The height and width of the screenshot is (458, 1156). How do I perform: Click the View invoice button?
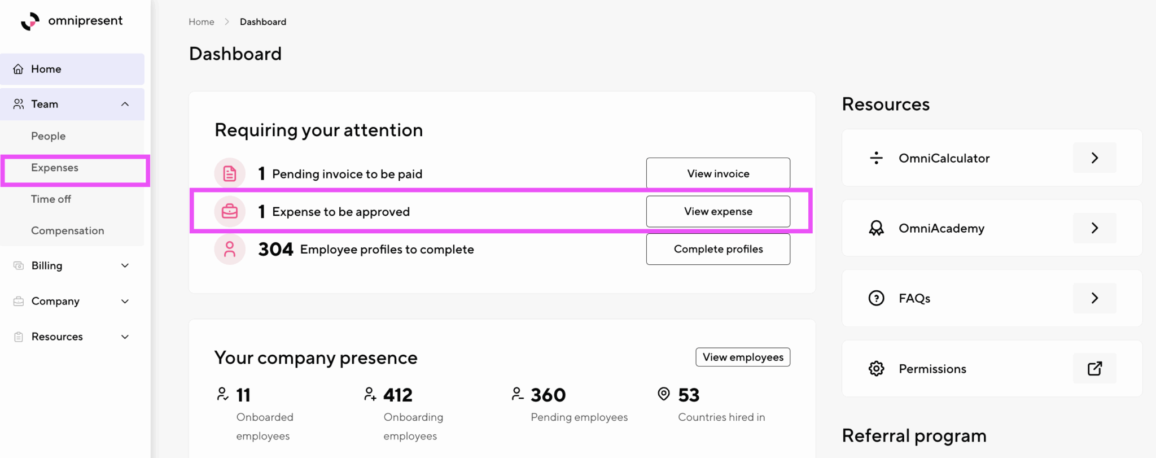718,173
